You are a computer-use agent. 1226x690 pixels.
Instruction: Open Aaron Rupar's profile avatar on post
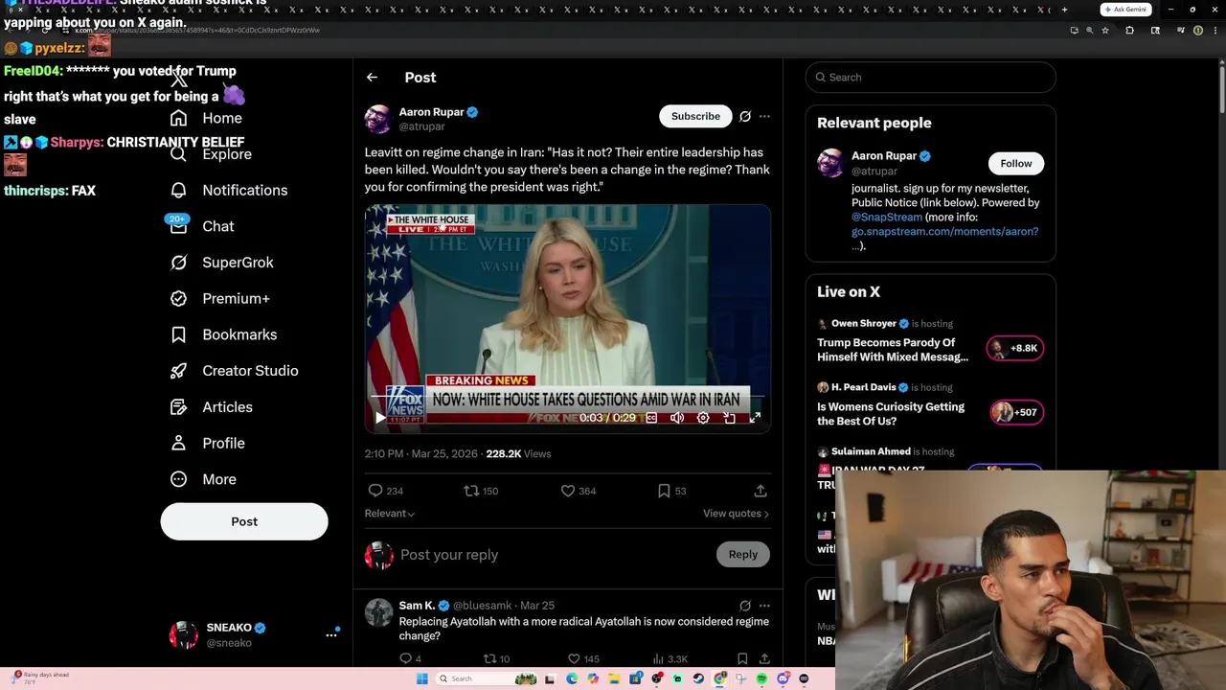tap(378, 119)
